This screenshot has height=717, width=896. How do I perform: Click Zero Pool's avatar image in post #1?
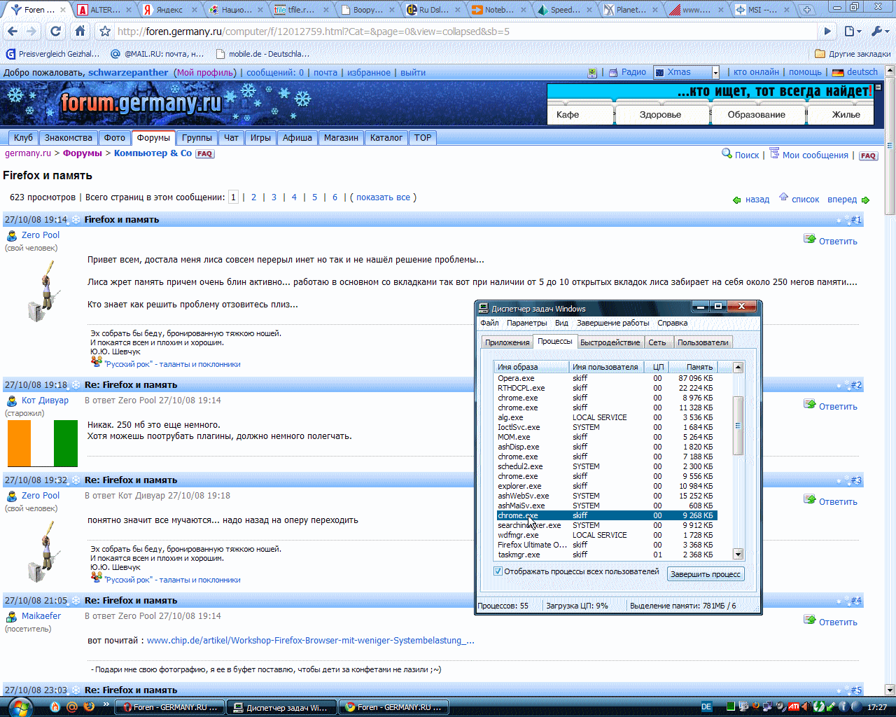pos(44,291)
